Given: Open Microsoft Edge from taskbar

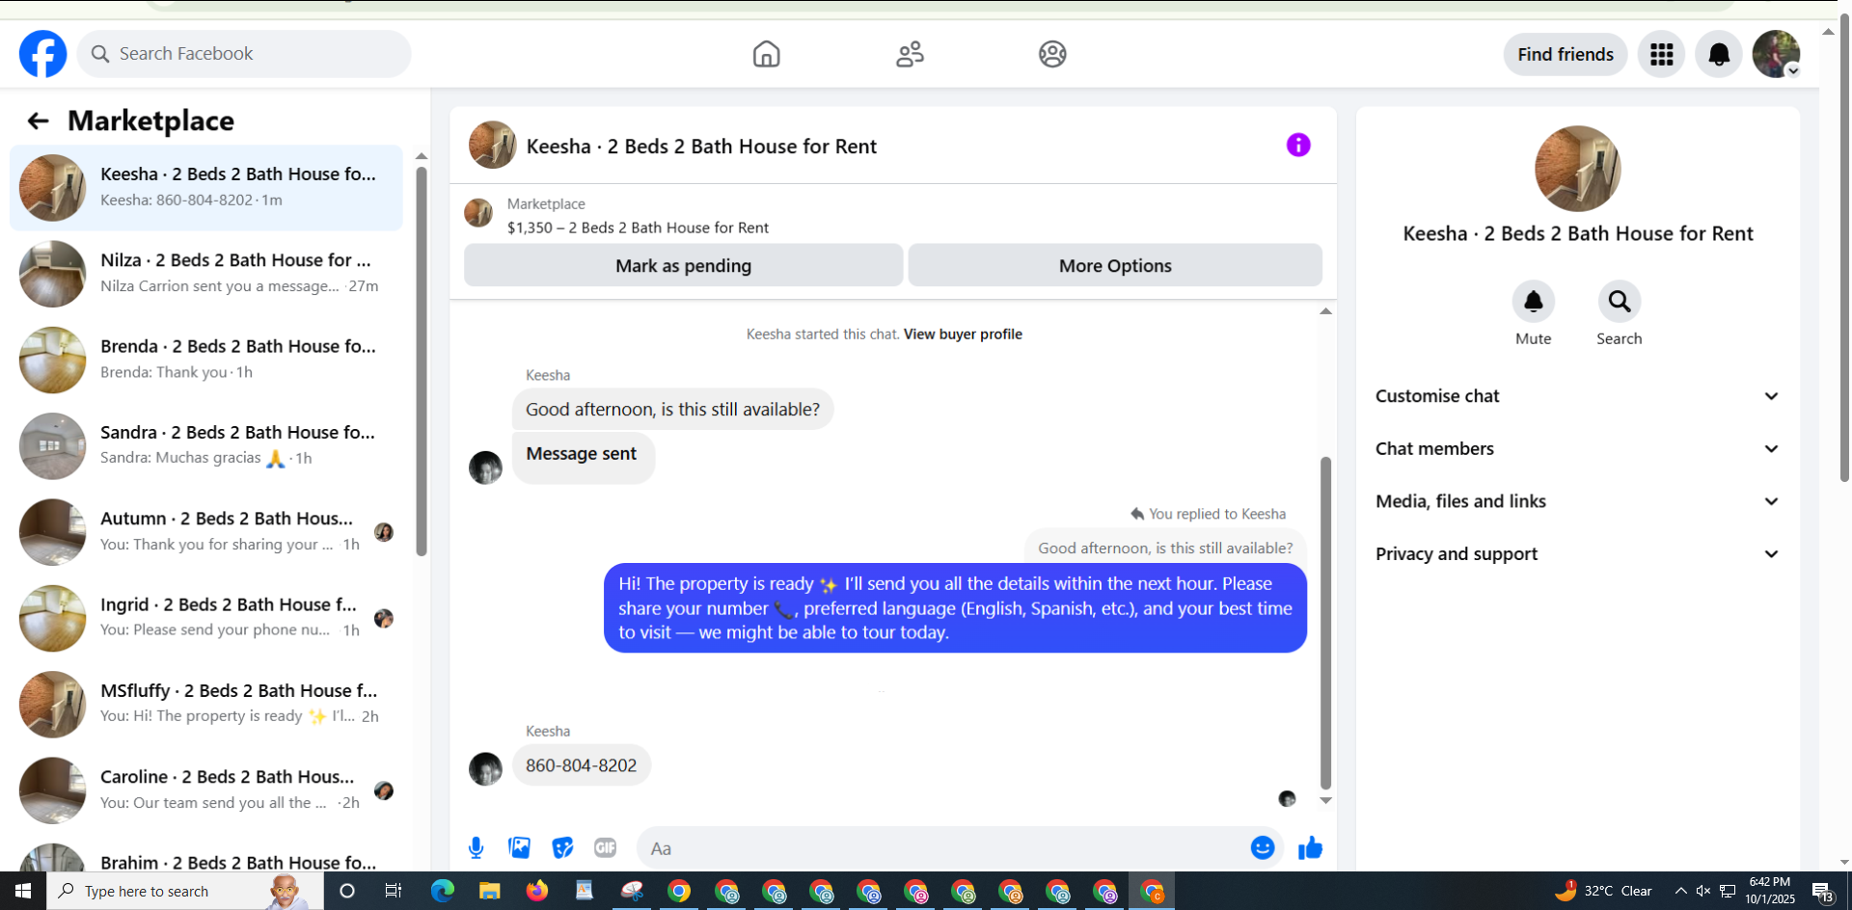Looking at the screenshot, I should (442, 891).
